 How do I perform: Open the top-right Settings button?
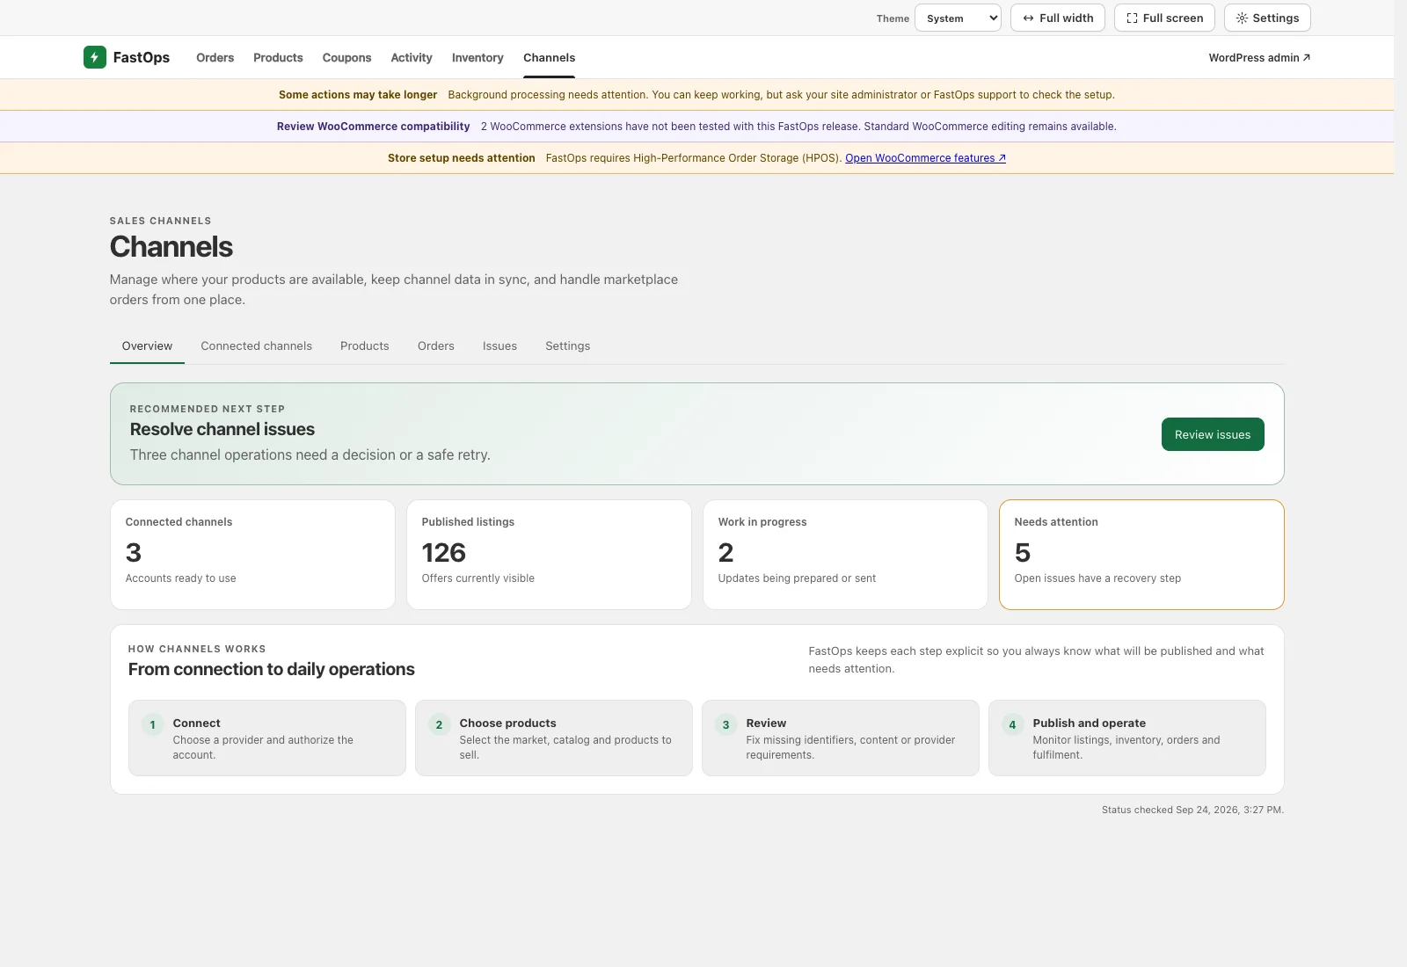click(x=1267, y=18)
